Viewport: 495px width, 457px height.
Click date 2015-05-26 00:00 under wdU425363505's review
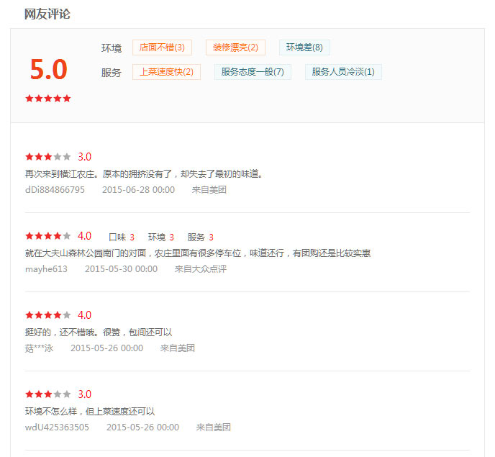click(x=143, y=427)
